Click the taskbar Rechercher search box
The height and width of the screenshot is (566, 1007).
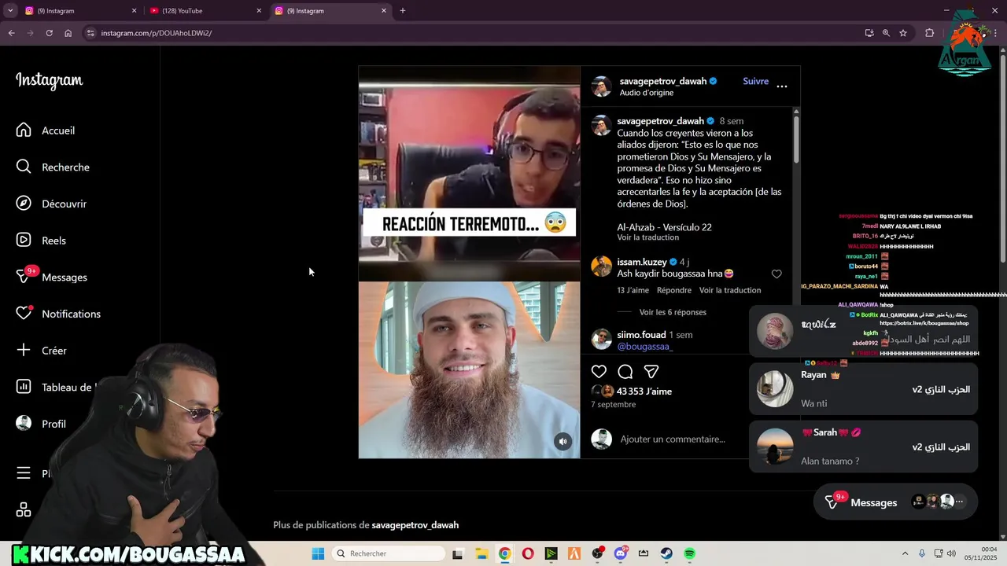[x=389, y=553]
